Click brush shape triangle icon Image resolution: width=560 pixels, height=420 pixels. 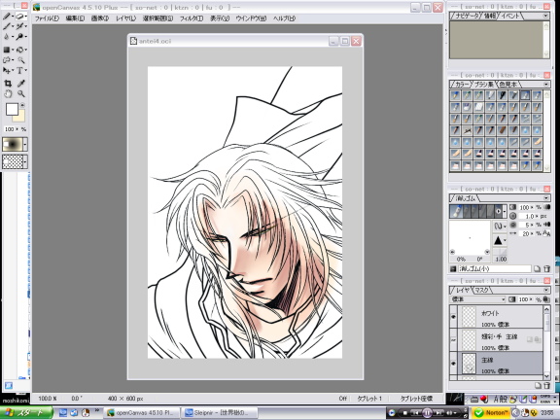click(498, 240)
